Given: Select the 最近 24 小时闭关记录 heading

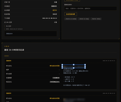Looking at the screenshot, I should pyautogui.click(x=14, y=50).
